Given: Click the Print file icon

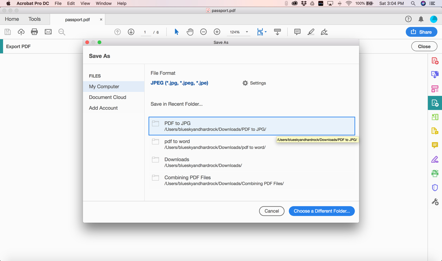Looking at the screenshot, I should coord(35,32).
